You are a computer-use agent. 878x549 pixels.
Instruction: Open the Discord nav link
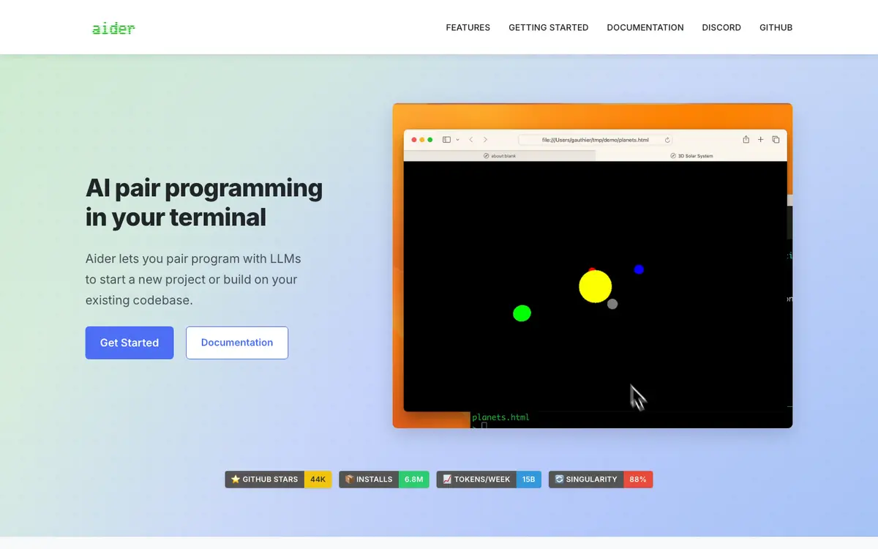(721, 28)
